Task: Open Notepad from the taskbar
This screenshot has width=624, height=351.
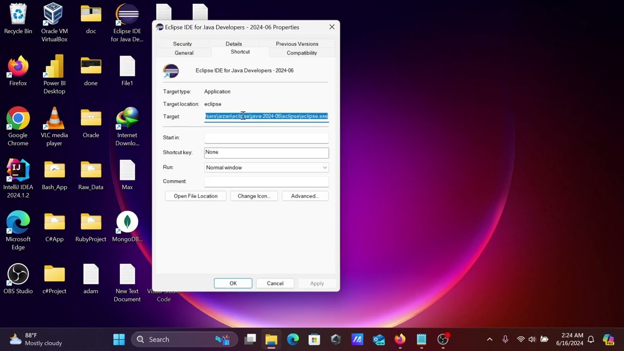Action: pos(422,339)
